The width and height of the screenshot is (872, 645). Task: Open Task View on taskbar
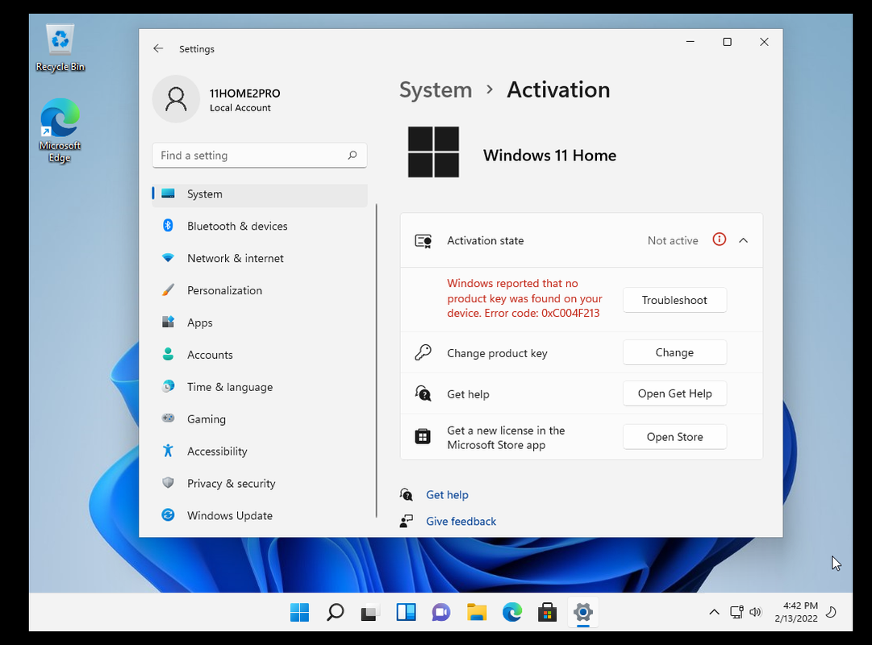point(369,612)
